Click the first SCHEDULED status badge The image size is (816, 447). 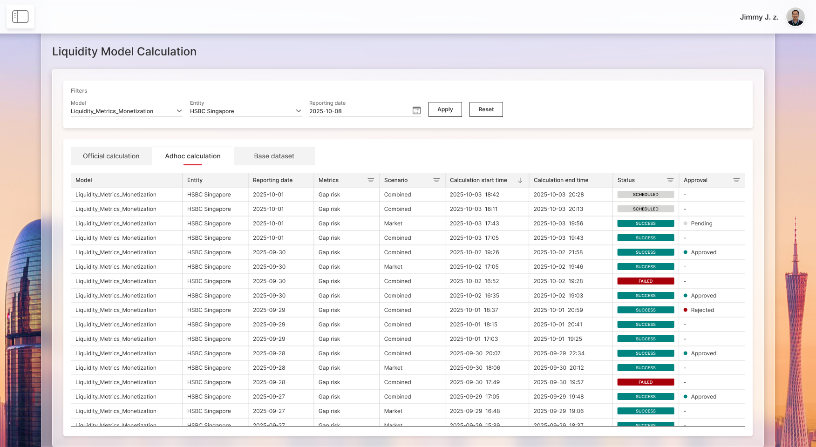(646, 195)
